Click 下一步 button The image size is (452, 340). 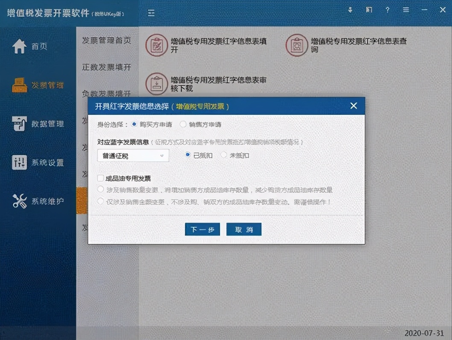click(x=203, y=229)
